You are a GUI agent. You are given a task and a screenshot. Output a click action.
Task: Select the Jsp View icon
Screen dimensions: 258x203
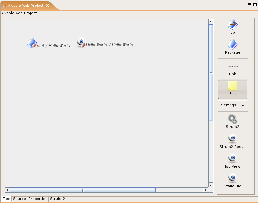[232, 159]
